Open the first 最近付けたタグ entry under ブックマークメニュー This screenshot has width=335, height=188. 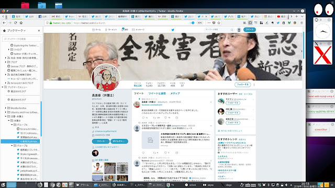17,91
